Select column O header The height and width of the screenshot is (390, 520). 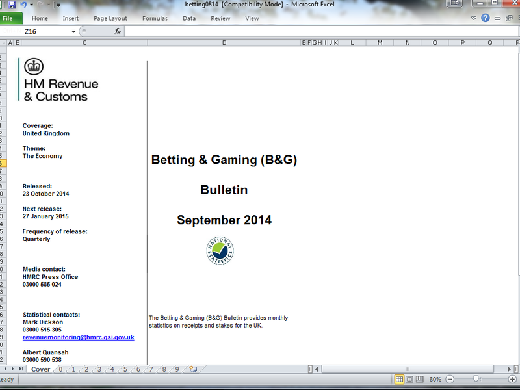[x=435, y=43]
